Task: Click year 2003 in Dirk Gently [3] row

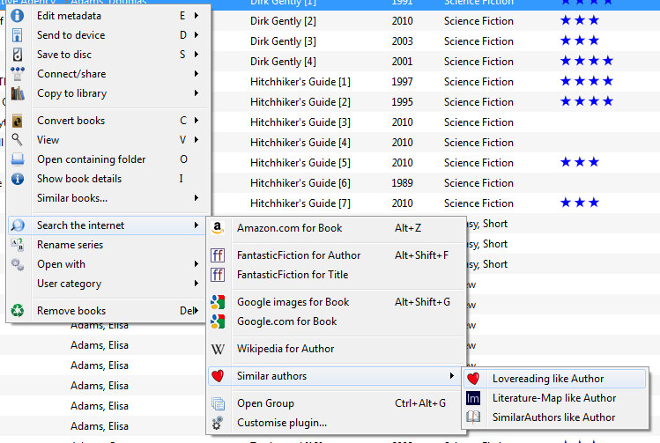Action: point(402,41)
